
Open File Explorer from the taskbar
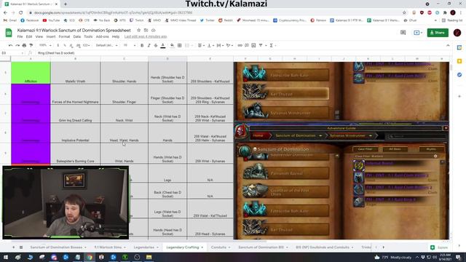point(149,257)
